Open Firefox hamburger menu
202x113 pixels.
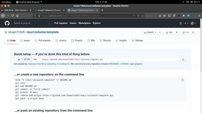click(x=199, y=16)
